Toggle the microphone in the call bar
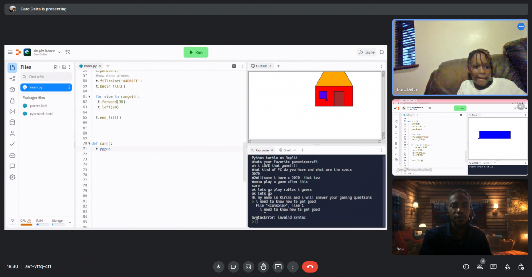The width and height of the screenshot is (532, 277). (218, 267)
